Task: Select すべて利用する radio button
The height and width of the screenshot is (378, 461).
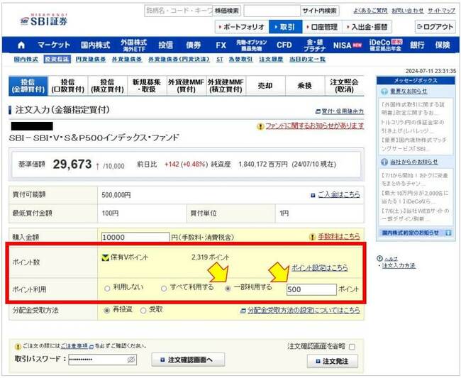Action: [x=164, y=289]
